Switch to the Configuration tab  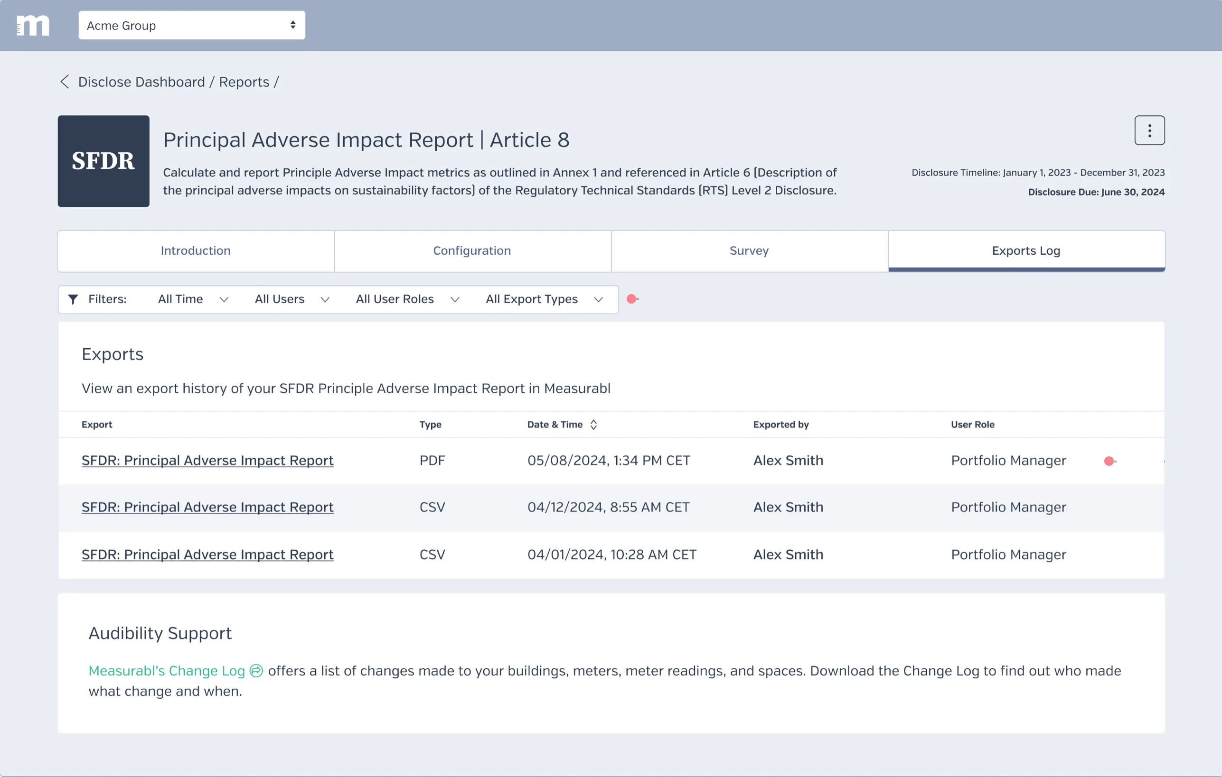click(x=472, y=250)
